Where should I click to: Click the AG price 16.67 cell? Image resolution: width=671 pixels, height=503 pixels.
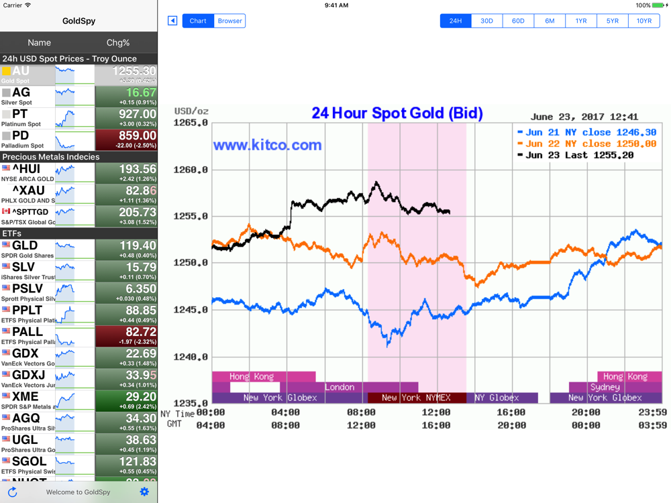click(126, 97)
